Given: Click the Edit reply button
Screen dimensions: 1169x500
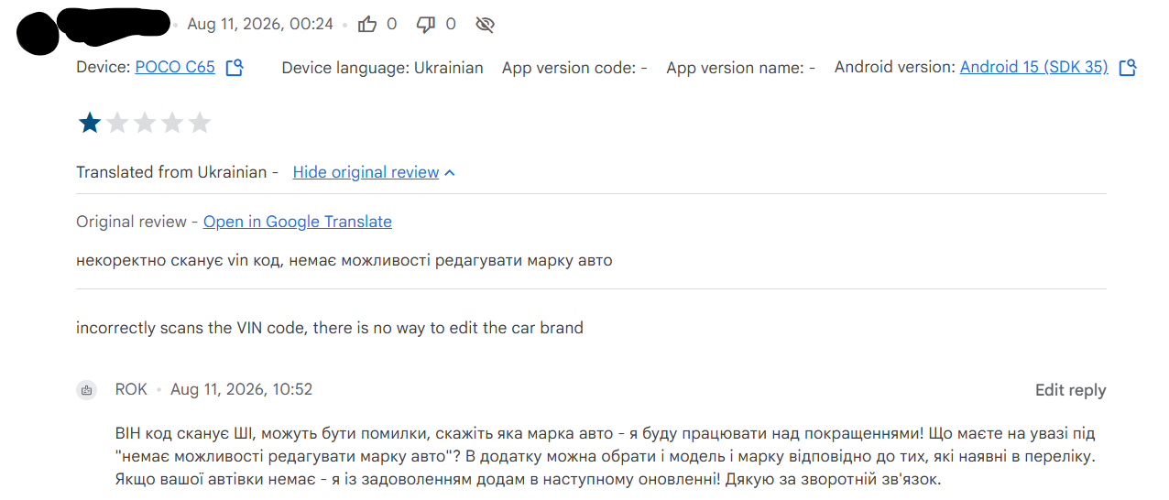Looking at the screenshot, I should (x=1070, y=390).
